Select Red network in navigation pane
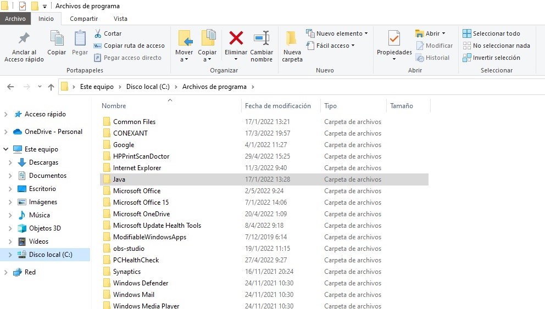The height and width of the screenshot is (309, 545). point(30,272)
